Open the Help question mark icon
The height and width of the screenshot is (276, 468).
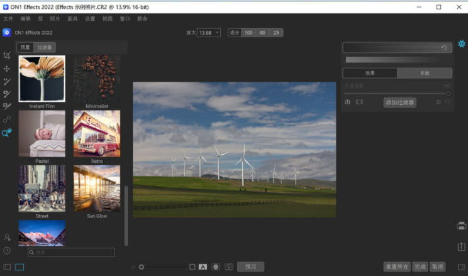tap(7, 250)
